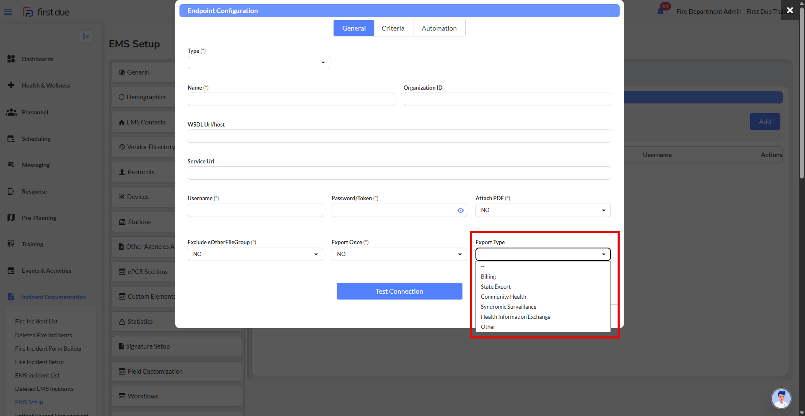Click the notification bell icon

pyautogui.click(x=660, y=12)
